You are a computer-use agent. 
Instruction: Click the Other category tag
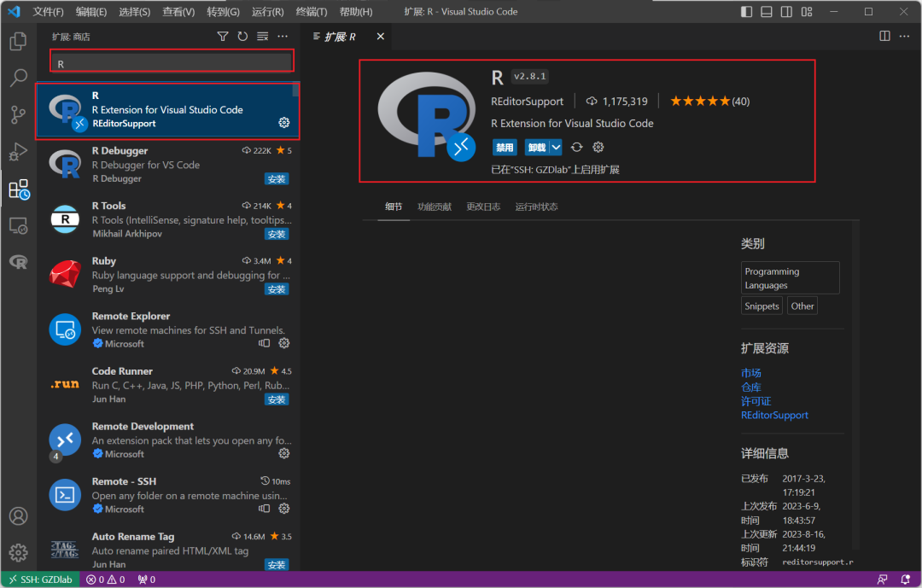click(802, 306)
